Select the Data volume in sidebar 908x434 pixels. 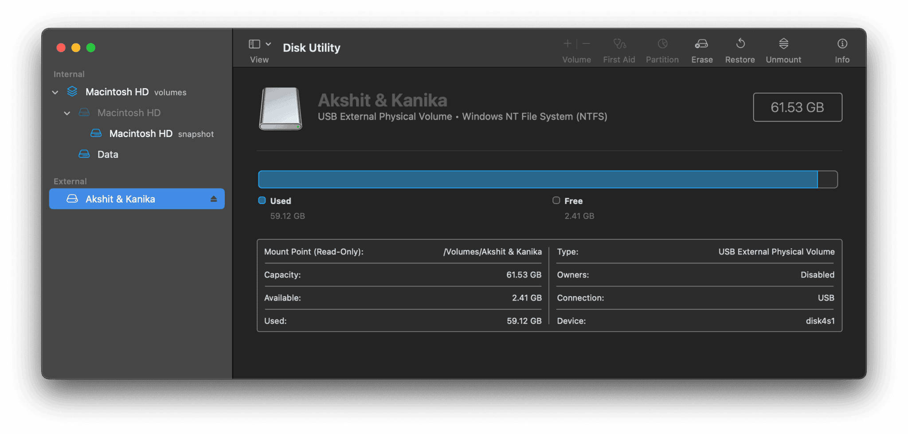(108, 154)
